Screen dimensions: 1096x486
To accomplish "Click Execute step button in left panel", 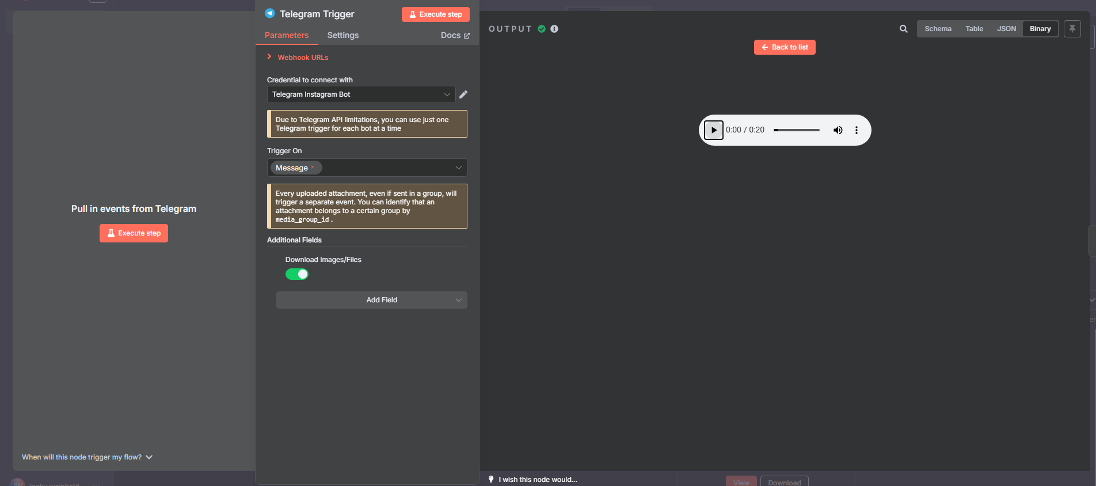I will (x=134, y=233).
